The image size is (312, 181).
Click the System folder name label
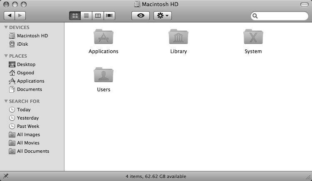[x=253, y=51]
